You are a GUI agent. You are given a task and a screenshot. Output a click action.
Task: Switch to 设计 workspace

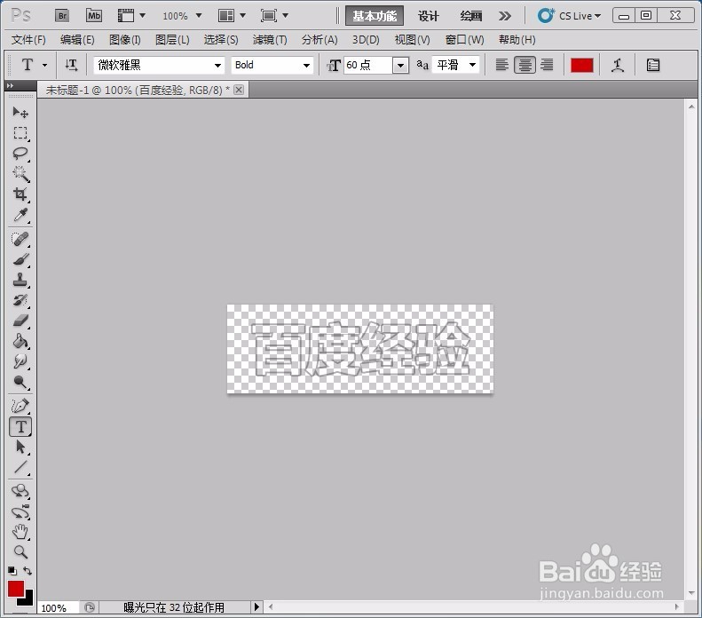pos(429,16)
